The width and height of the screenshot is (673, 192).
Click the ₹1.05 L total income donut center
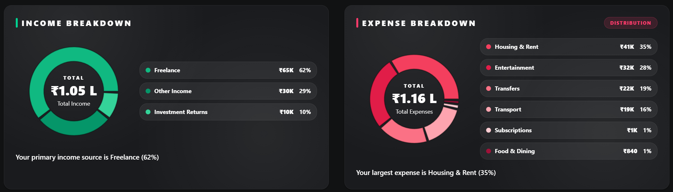coord(74,91)
